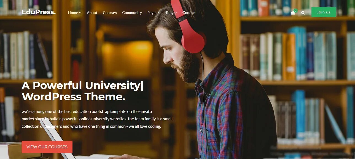The height and width of the screenshot is (159, 355).
Task: Click the hero description paragraph text
Action: click(97, 119)
